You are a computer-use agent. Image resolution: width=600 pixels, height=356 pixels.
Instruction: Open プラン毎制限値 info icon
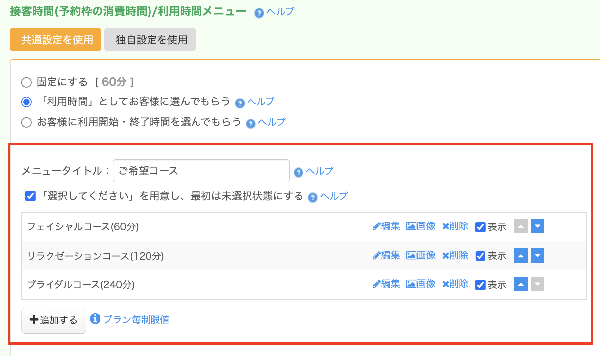(x=95, y=319)
